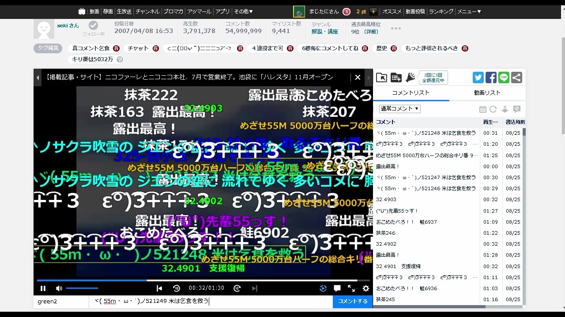Open the 解説・講座 genre link
Viewport: 565px width, 317px height.
(x=325, y=32)
